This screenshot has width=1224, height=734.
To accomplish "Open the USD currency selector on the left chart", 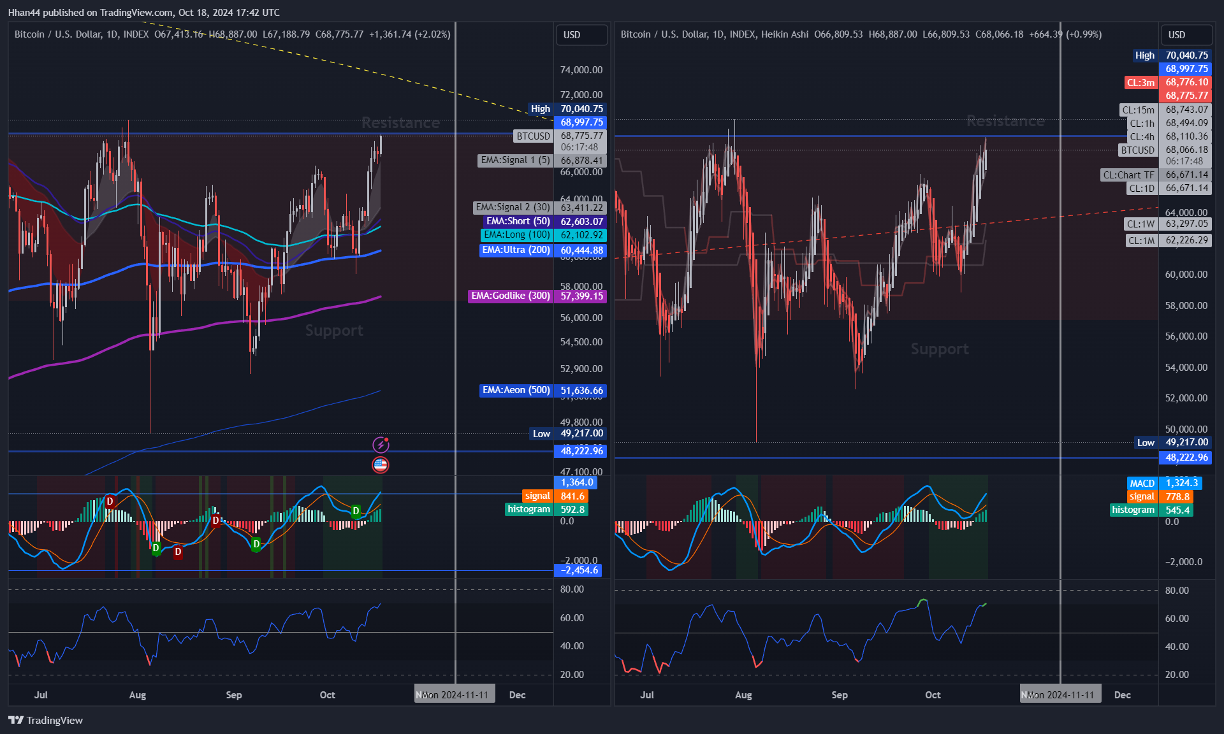I will (x=581, y=35).
